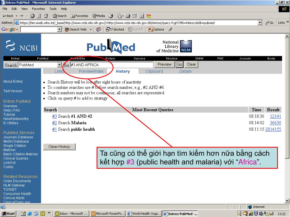Open the Help menu
This screenshot has width=290, height=217.
point(64,9)
